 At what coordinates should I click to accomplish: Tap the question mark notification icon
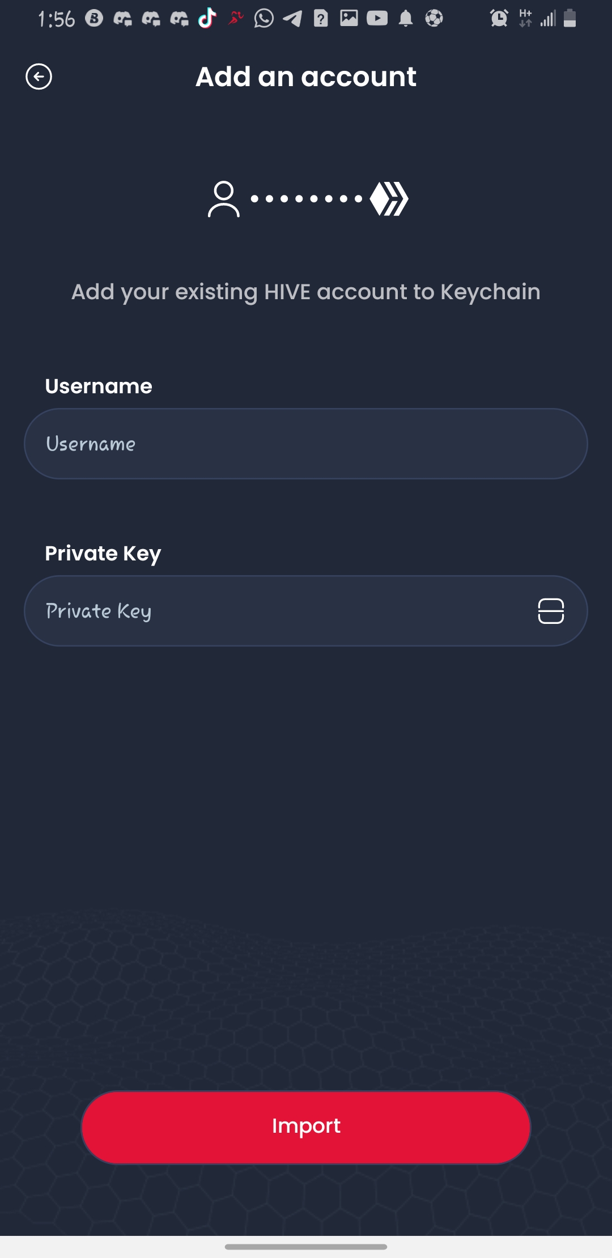click(x=321, y=19)
